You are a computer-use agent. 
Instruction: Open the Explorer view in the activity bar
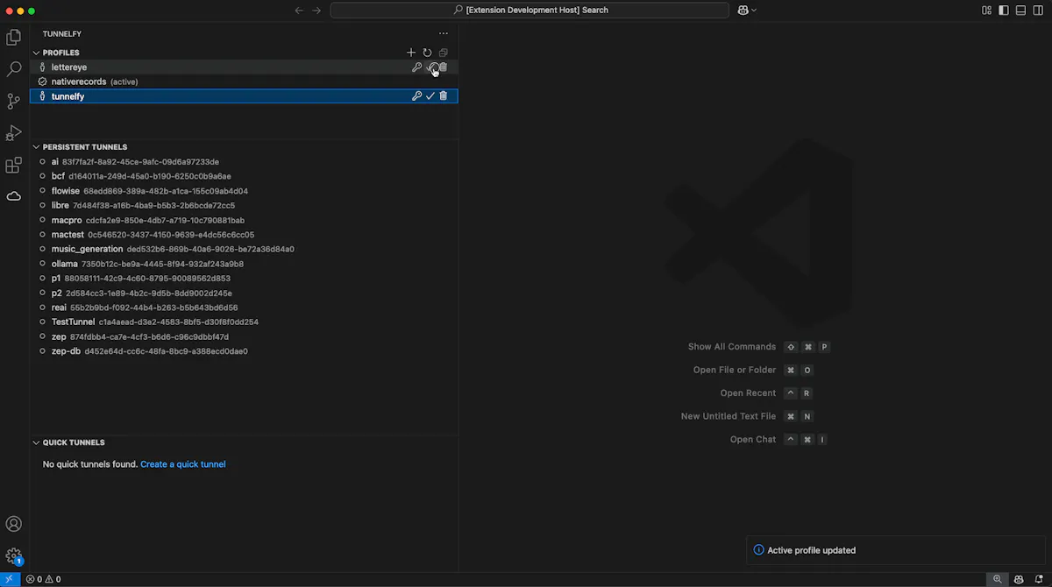tap(14, 38)
